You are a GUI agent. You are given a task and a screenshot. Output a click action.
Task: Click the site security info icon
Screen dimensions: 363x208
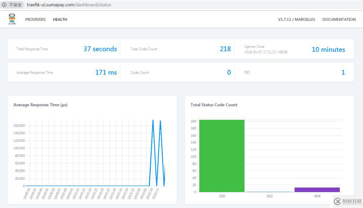coord(4,5)
